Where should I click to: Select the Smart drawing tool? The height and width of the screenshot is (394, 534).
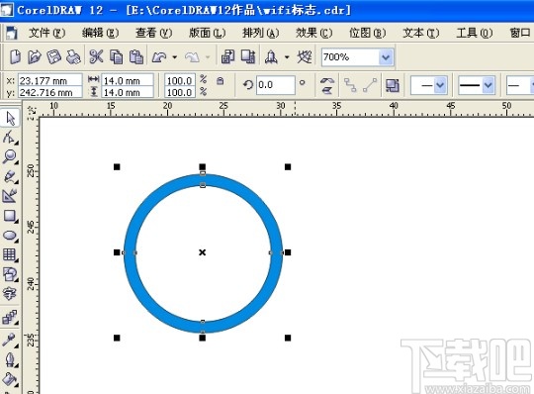point(10,196)
